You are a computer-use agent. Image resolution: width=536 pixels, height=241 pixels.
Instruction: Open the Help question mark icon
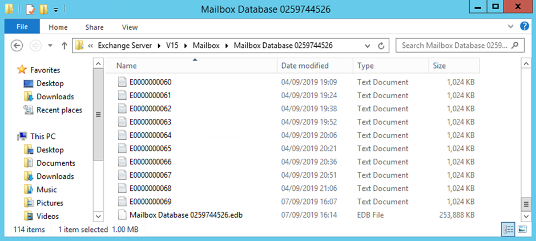coord(525,26)
